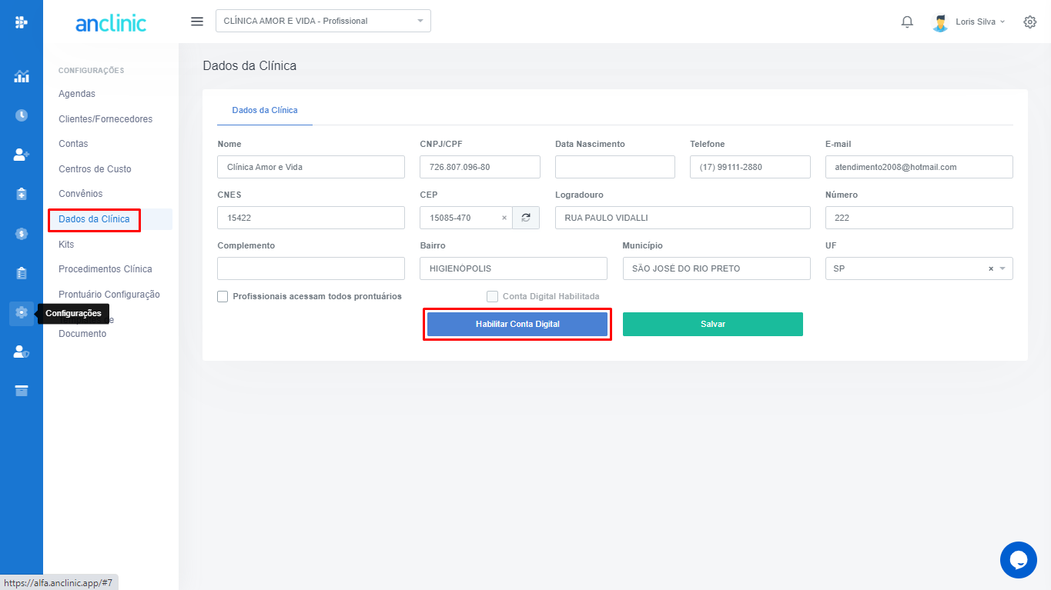
Task: Open the add patient user icon
Action: (x=22, y=155)
